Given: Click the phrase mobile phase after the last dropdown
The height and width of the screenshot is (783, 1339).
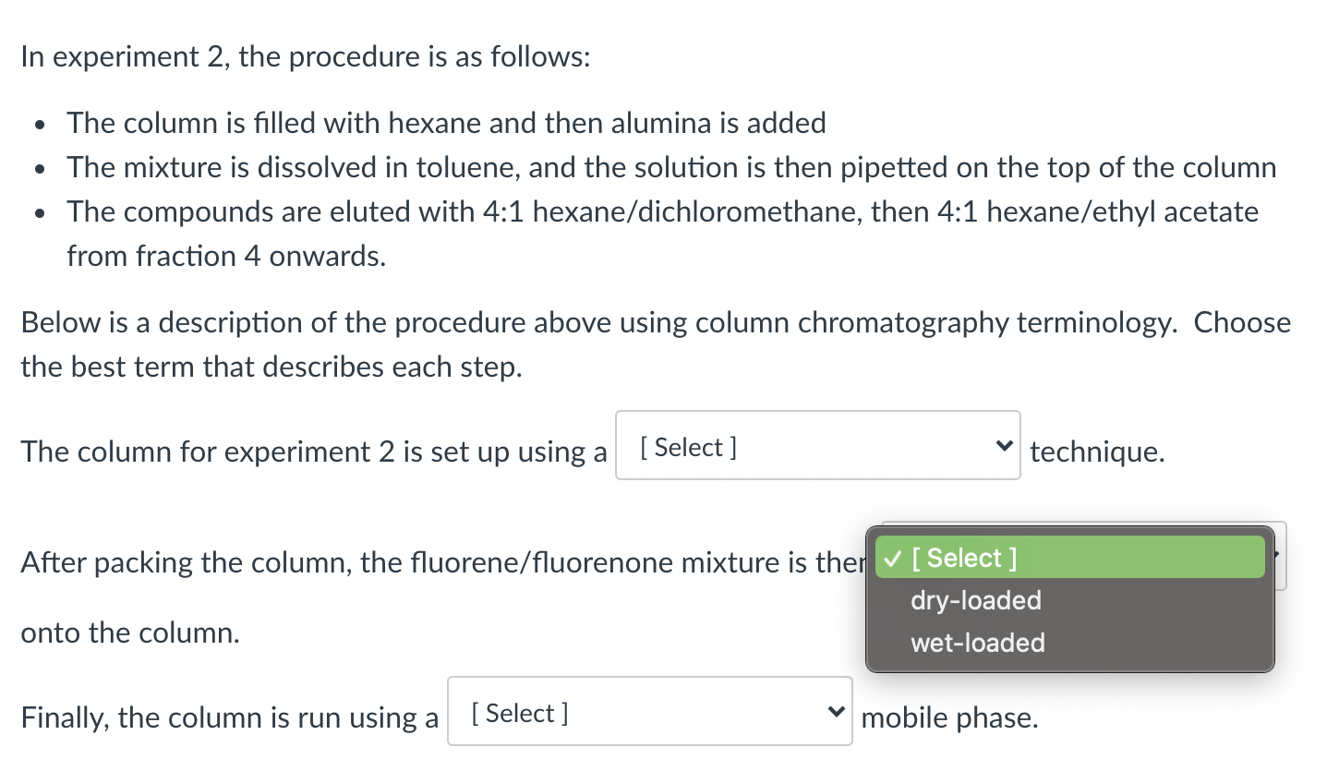Looking at the screenshot, I should tap(949, 717).
